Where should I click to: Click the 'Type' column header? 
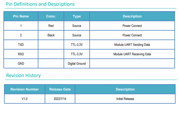77,16
